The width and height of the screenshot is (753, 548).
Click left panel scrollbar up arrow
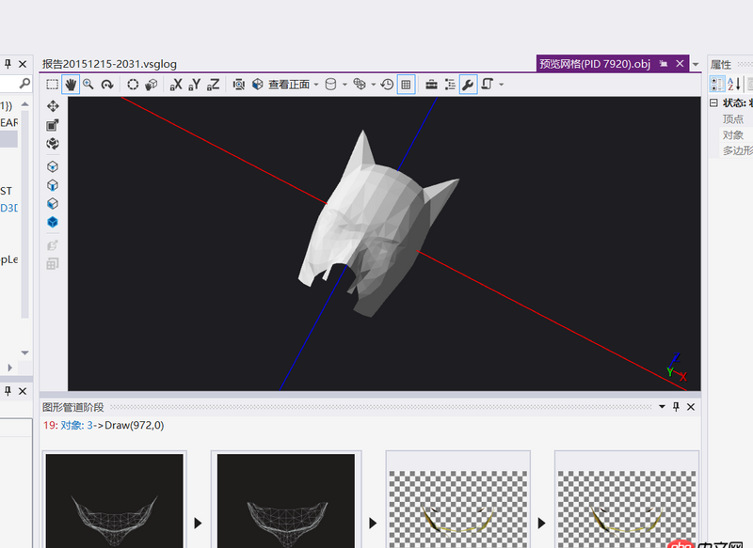click(25, 104)
